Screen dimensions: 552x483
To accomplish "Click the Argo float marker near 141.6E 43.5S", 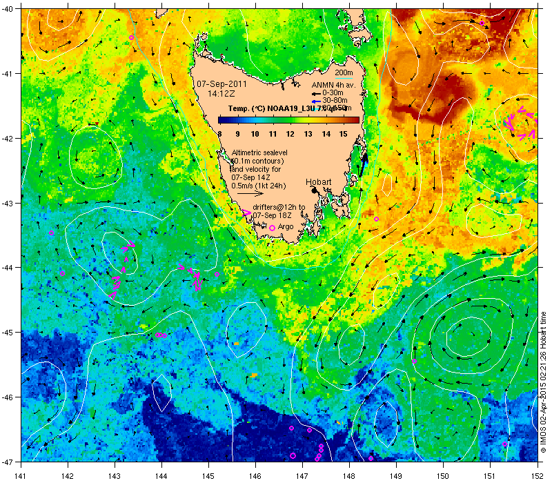I will [x=51, y=233].
